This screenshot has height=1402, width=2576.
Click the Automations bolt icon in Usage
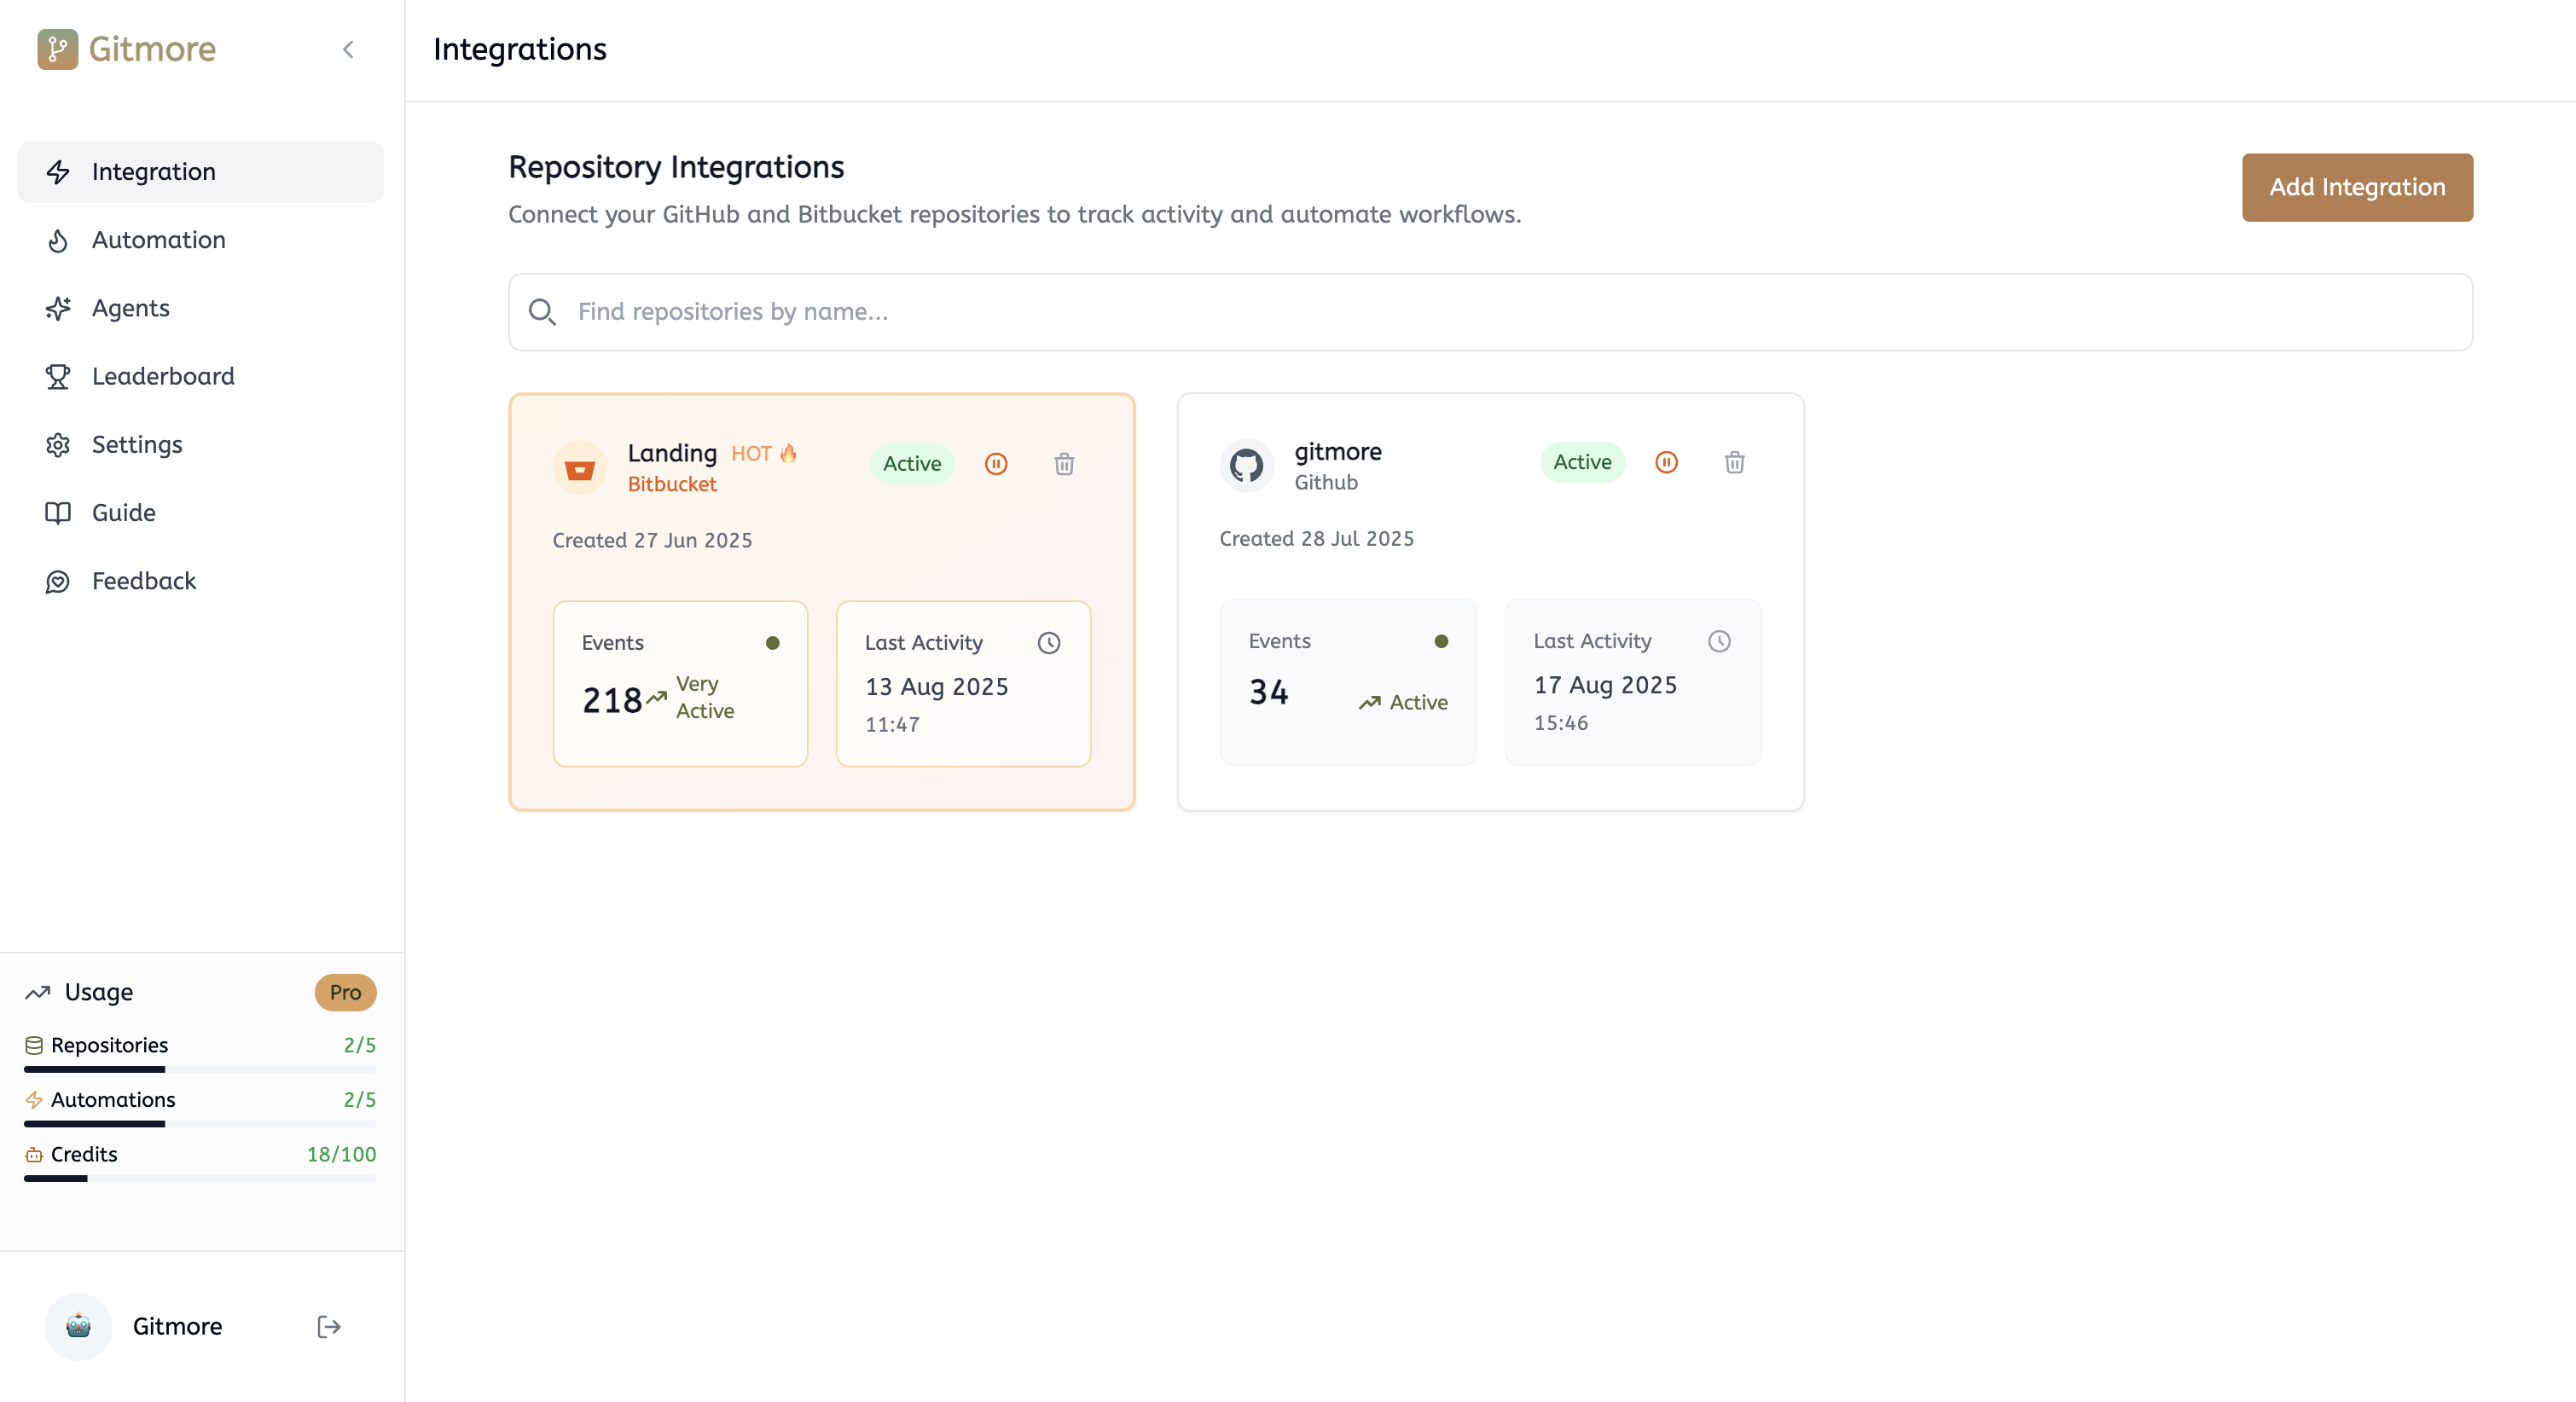[34, 1100]
